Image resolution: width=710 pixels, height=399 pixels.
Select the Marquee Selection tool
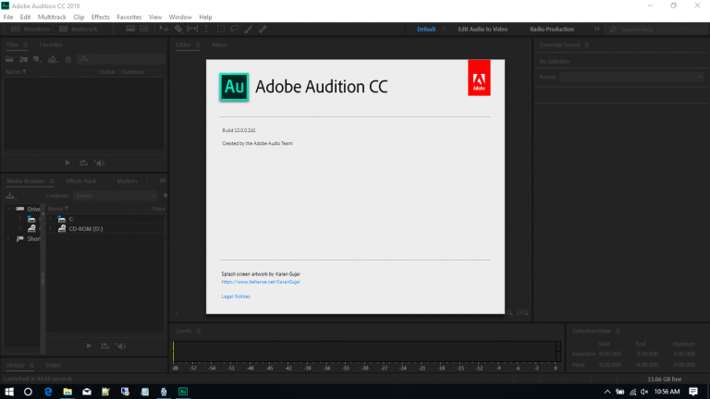coord(221,29)
